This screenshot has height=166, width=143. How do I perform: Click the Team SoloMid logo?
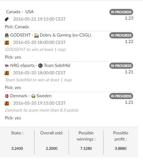click(x=40, y=66)
